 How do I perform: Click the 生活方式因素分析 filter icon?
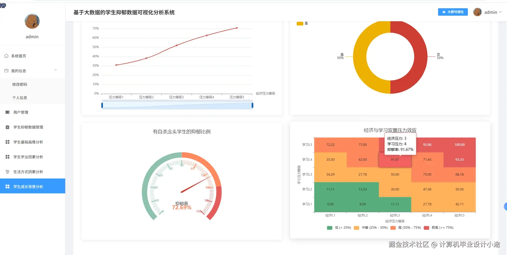pyautogui.click(x=7, y=172)
